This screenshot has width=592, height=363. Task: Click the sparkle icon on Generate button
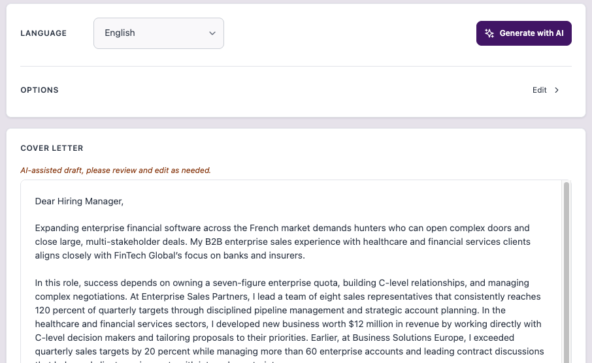[489, 33]
